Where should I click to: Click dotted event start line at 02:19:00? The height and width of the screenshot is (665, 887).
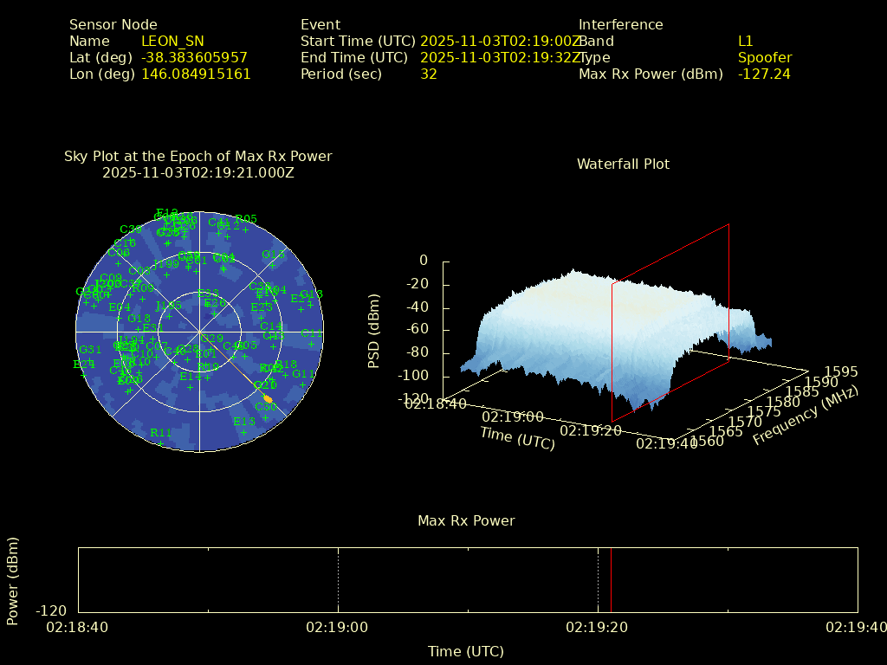338,580
